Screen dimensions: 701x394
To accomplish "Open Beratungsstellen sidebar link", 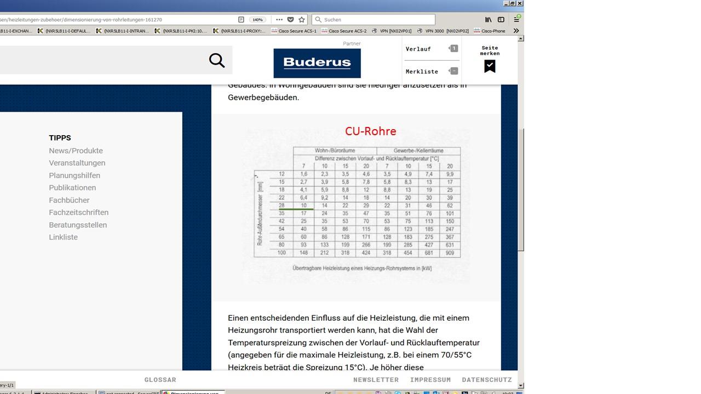I will tap(78, 225).
